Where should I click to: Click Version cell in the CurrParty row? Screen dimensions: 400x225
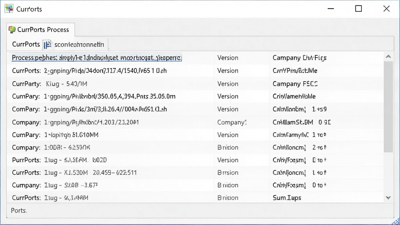(x=228, y=84)
